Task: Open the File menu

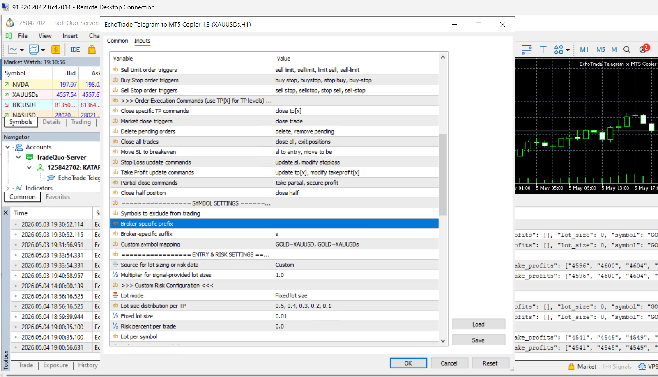Action: pyautogui.click(x=23, y=36)
